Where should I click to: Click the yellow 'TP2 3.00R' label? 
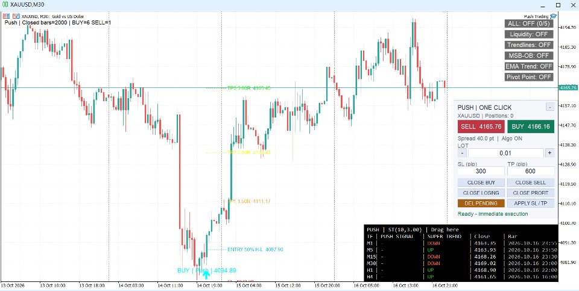tap(249, 152)
